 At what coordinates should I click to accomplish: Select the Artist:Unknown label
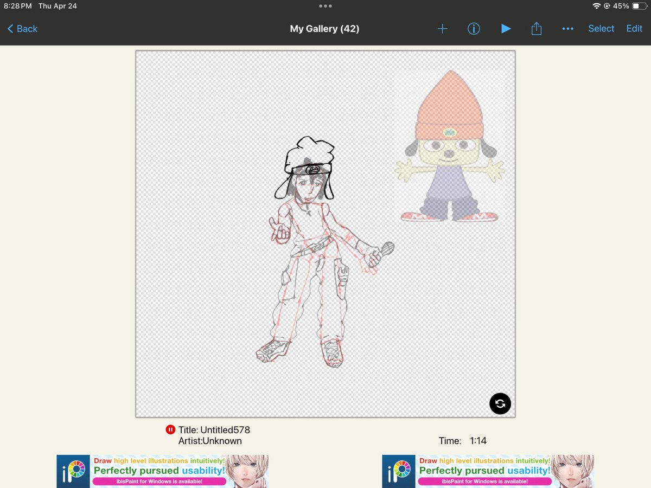(x=210, y=441)
